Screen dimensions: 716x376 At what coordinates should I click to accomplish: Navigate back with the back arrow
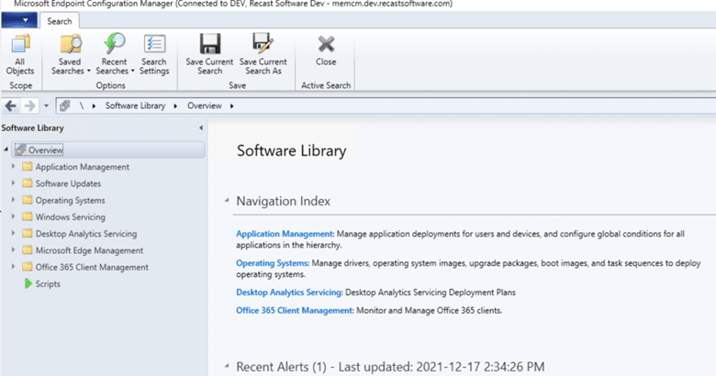11,105
